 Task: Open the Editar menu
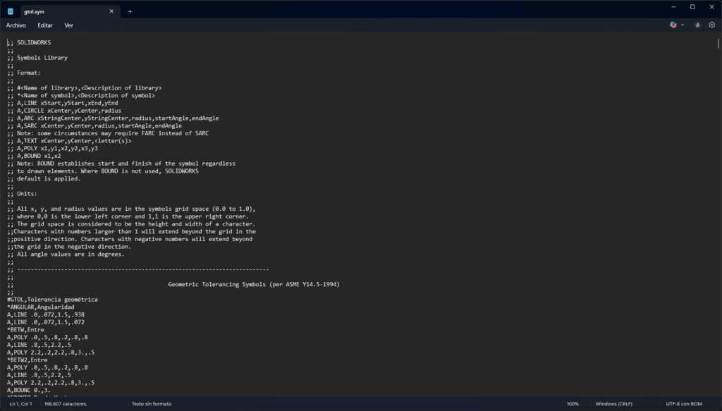45,25
